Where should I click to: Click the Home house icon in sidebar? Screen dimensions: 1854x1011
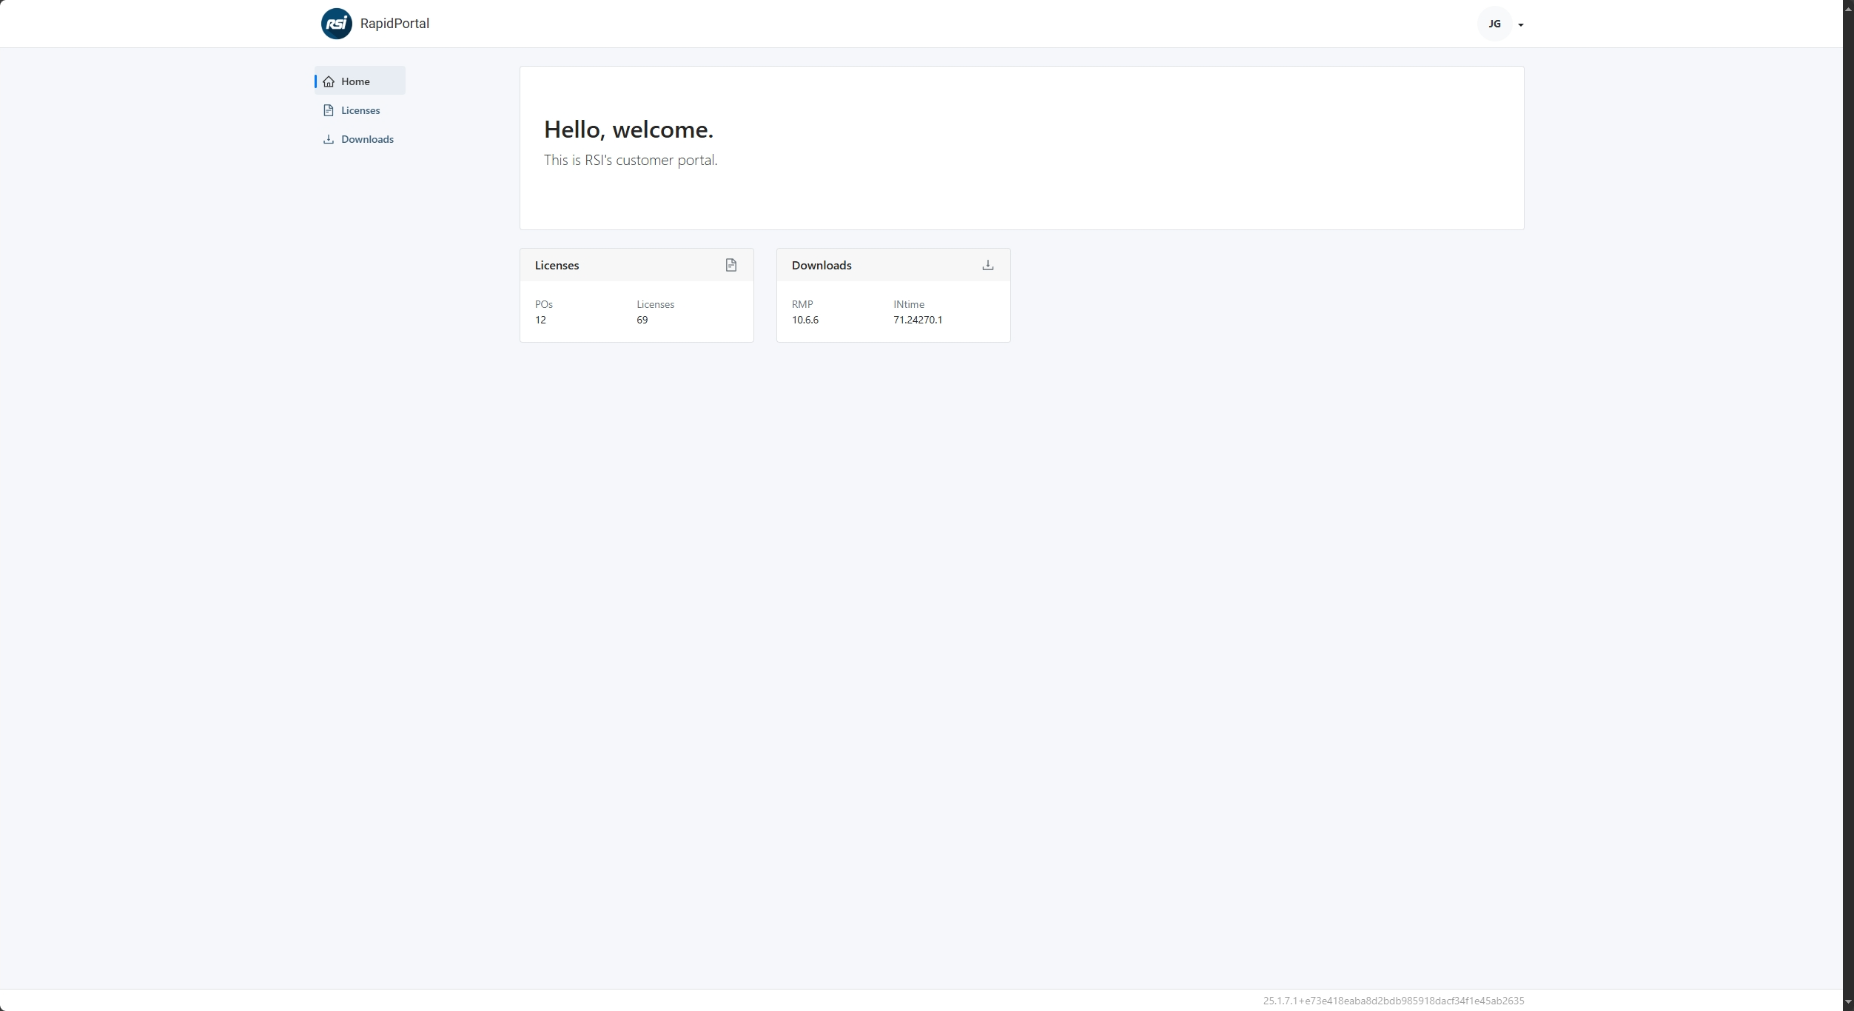(x=329, y=81)
